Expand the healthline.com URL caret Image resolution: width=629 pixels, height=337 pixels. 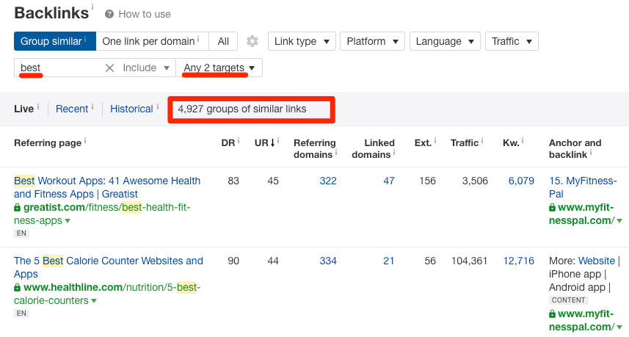[94, 301]
